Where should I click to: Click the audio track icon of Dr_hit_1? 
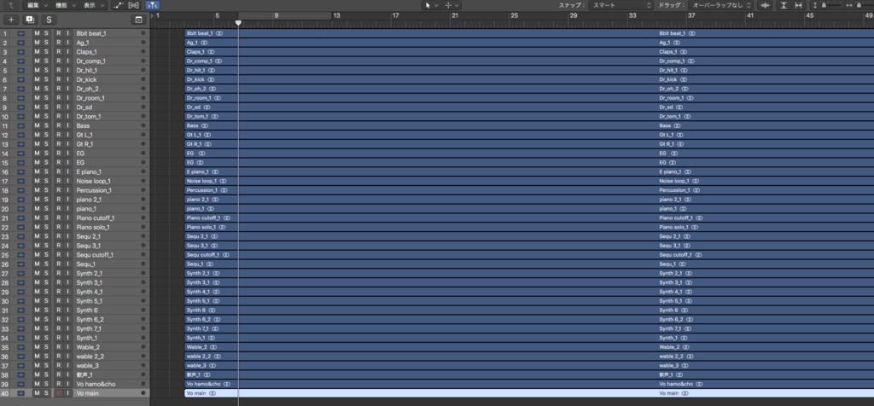(20, 70)
